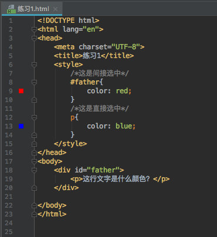Click the closing </body> tag
This screenshot has width=217, height=237.
52,205
